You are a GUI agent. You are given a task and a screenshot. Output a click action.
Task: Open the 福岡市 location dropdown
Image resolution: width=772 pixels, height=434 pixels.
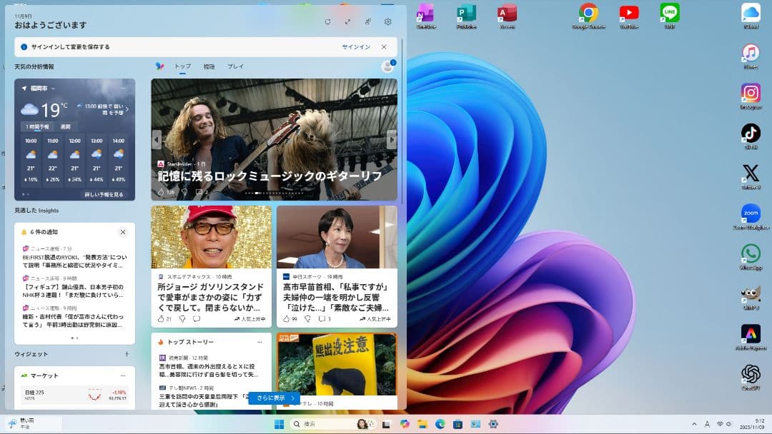point(46,88)
